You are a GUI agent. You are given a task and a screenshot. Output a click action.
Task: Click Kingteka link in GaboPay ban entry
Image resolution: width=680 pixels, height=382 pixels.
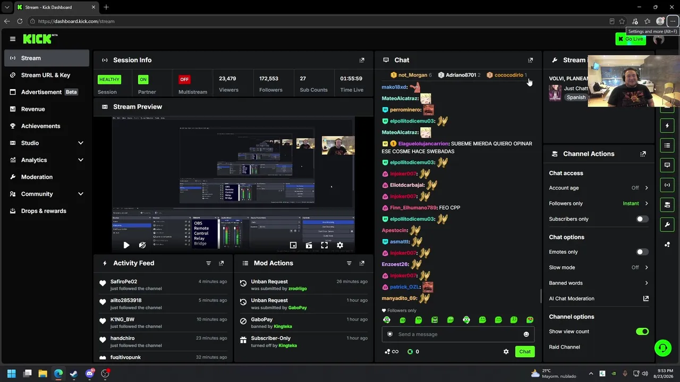tap(283, 326)
